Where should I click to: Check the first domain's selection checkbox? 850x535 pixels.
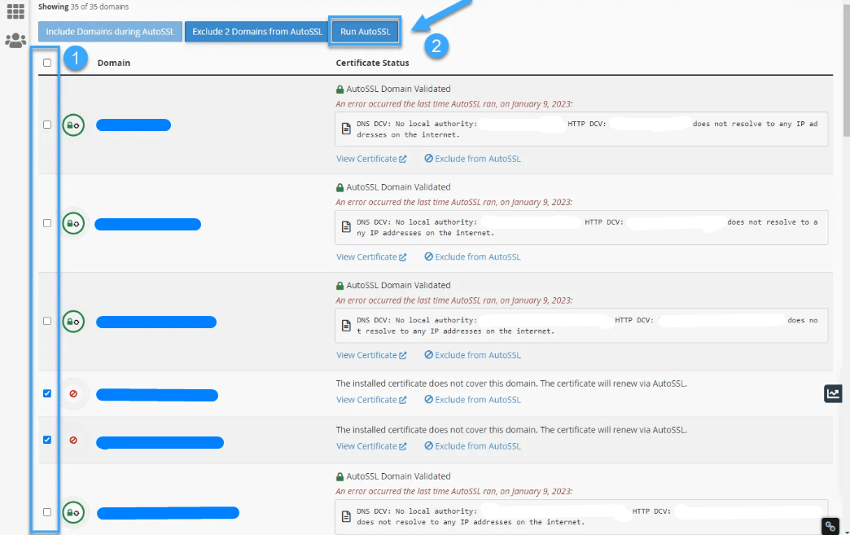click(46, 125)
